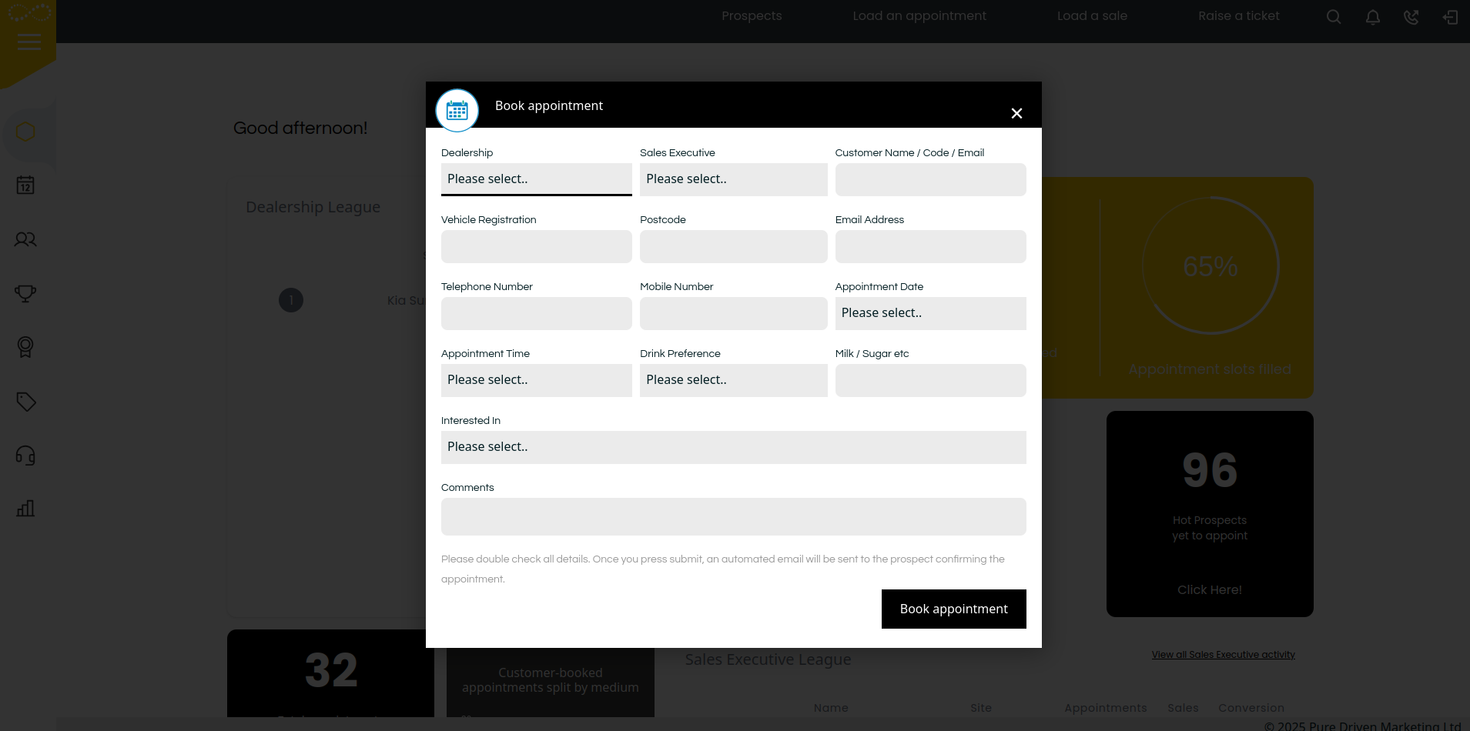Click into the Vehicle Registration field
Screen dimensions: 1470x731
(536, 247)
